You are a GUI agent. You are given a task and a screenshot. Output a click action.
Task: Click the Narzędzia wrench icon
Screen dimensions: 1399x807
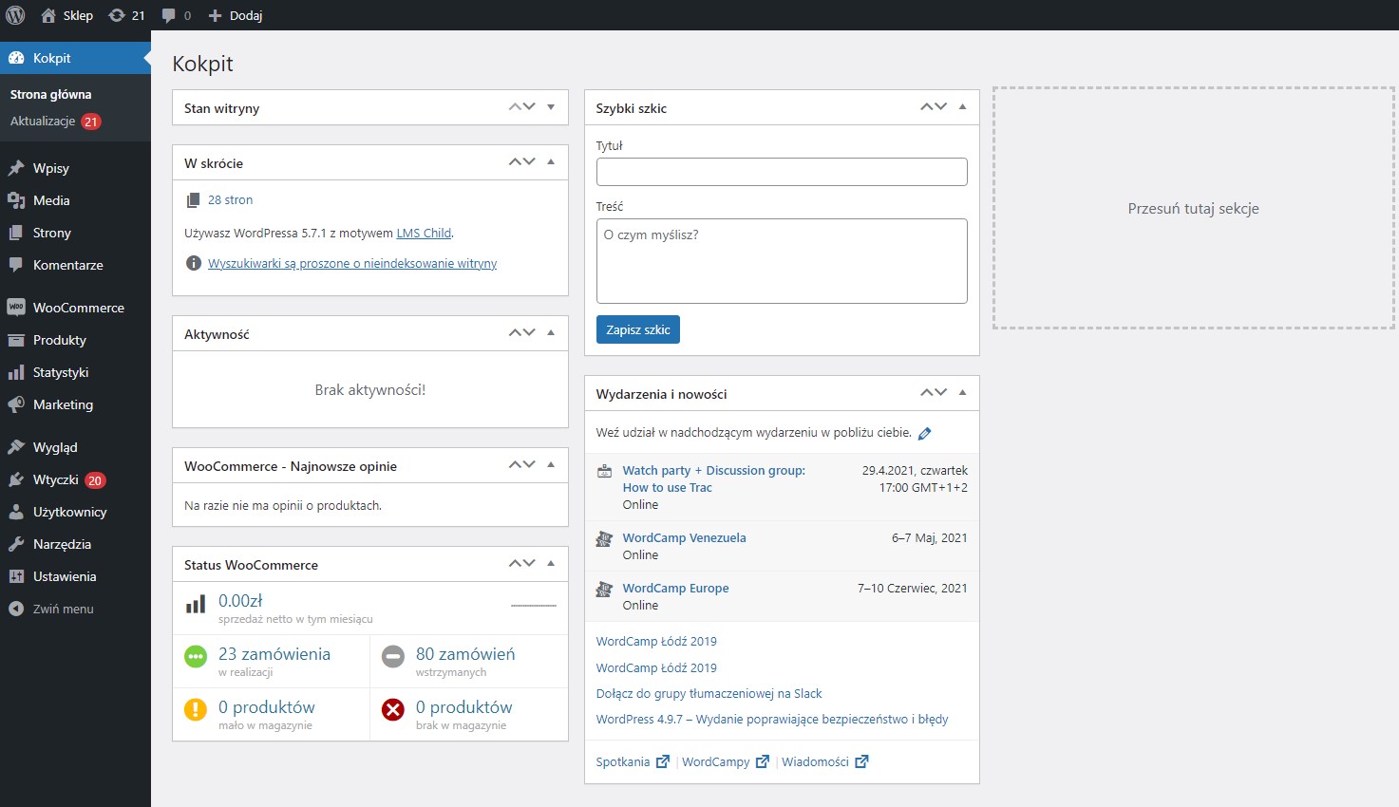click(16, 544)
